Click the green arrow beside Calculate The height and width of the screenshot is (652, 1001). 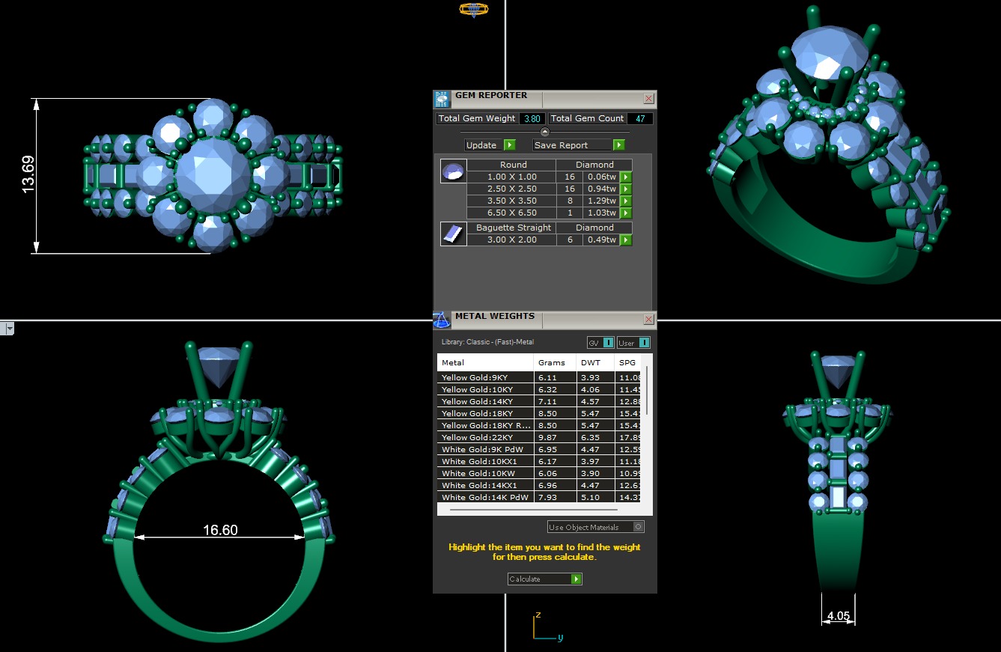pyautogui.click(x=576, y=579)
